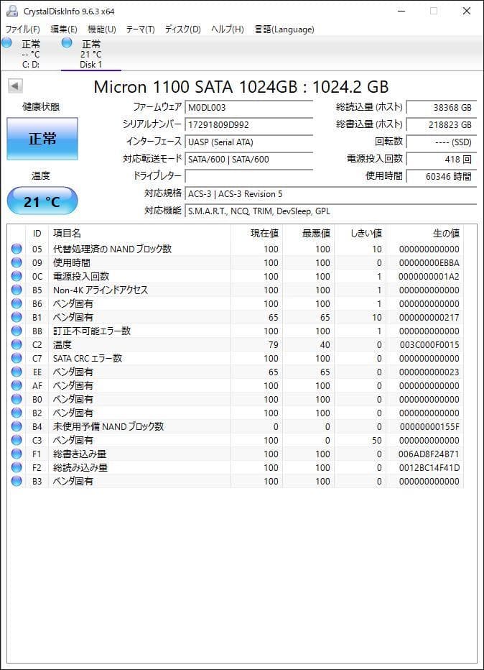Screen dimensions: 484x670
Task: Click the Micron 1100 SATA 1024GB title
Action: pyautogui.click(x=241, y=87)
